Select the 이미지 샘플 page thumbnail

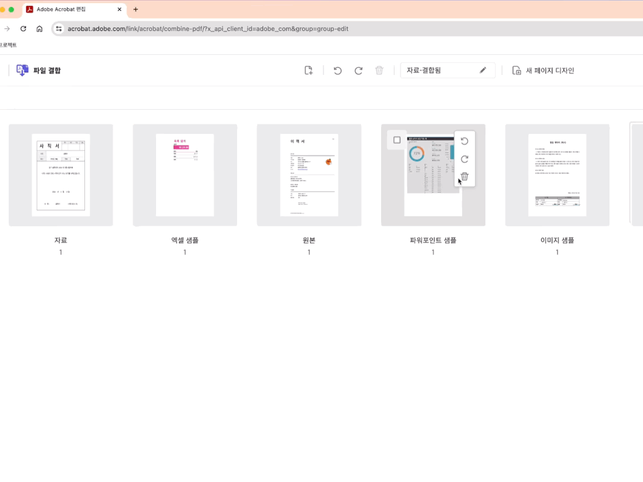click(x=557, y=175)
